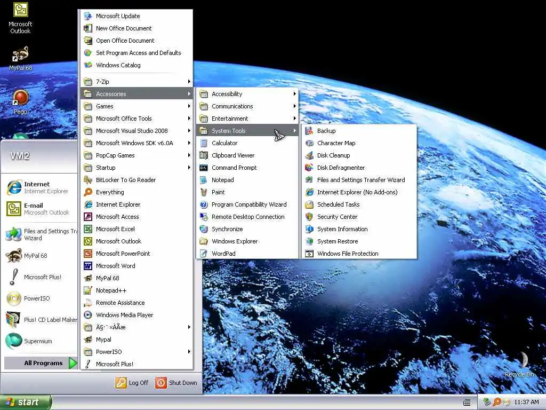Screen dimensions: 546x410
Task: Launch System Restore icon
Action: coord(309,241)
